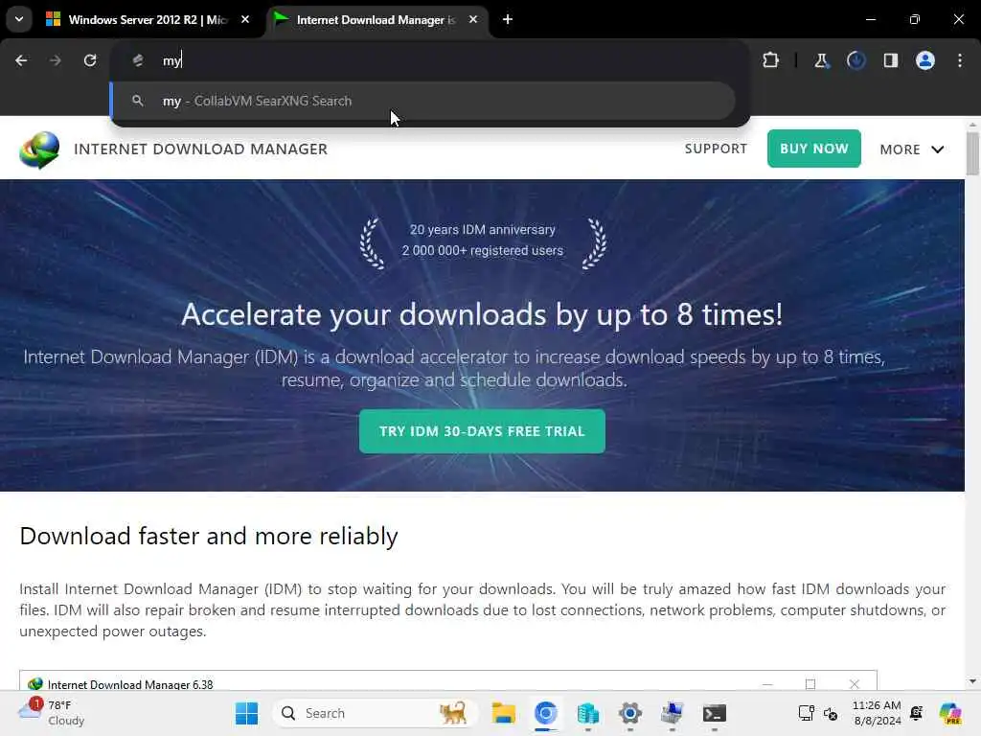Reload the current page
The height and width of the screenshot is (736, 981).
pos(90,60)
